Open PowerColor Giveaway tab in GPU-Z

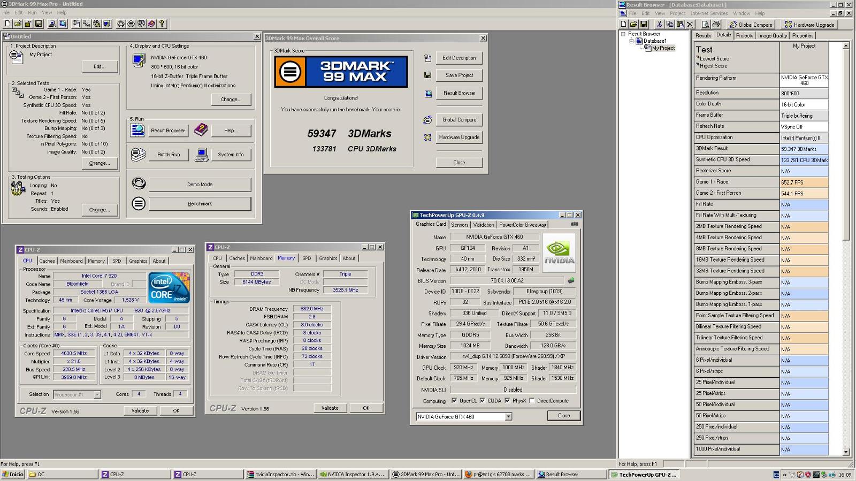pyautogui.click(x=523, y=225)
